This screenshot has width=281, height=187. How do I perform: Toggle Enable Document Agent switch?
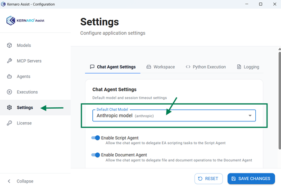point(95,155)
